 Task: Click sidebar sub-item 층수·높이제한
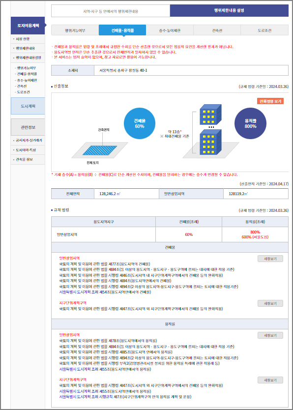point(26,80)
